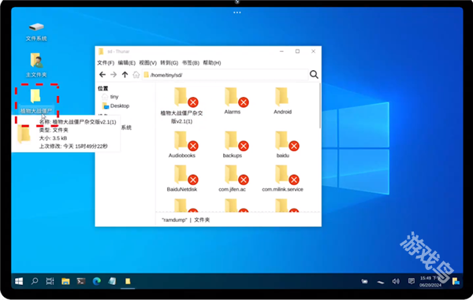The width and height of the screenshot is (473, 300).
Task: Open the Windows Start button
Action: 19,281
